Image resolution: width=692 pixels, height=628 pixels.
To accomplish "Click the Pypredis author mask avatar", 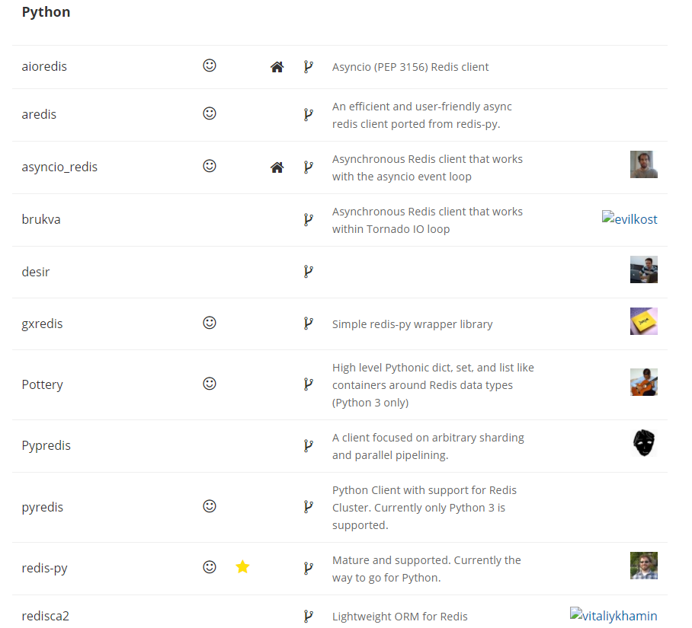I will pyautogui.click(x=644, y=443).
